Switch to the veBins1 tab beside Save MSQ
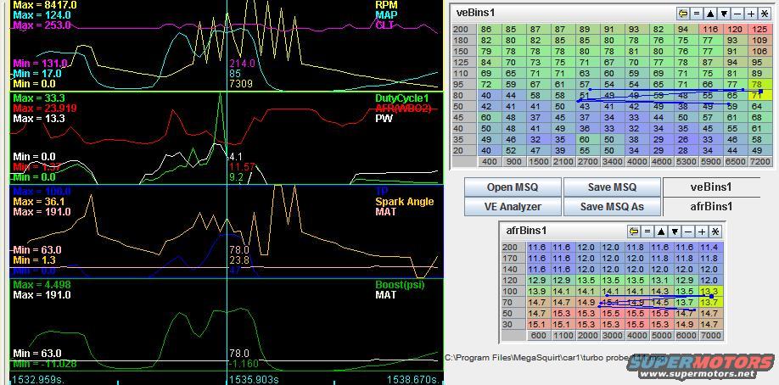 click(711, 187)
